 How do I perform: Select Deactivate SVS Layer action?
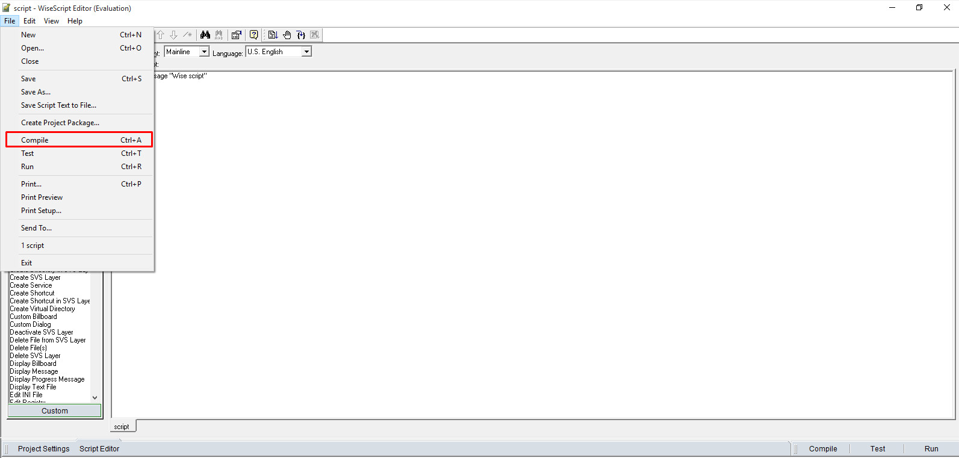point(42,332)
